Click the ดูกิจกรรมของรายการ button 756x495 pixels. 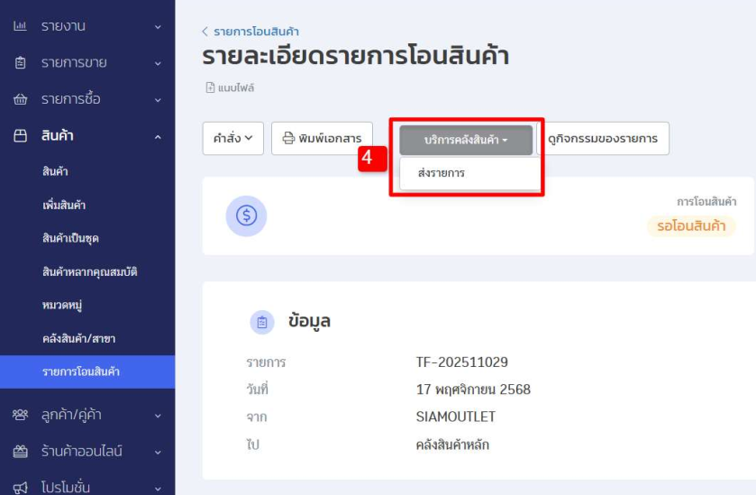pyautogui.click(x=608, y=139)
